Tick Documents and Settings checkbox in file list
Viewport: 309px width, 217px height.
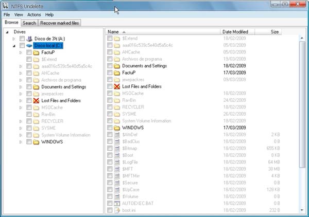point(110,66)
